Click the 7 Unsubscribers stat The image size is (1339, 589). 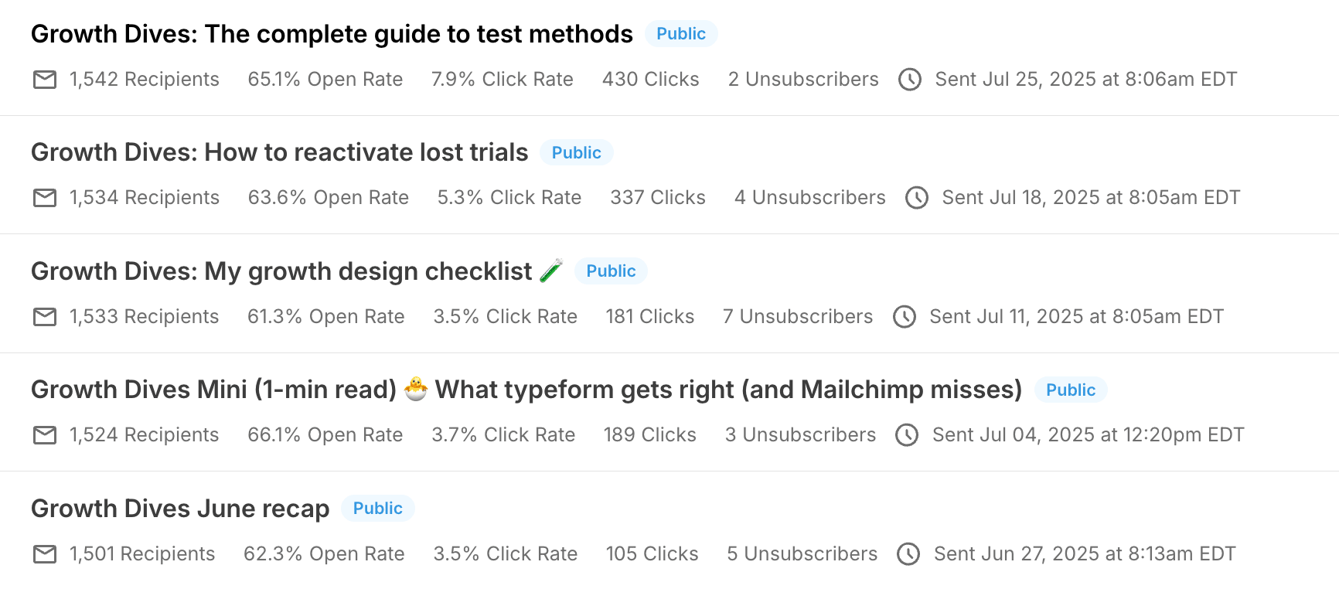798,317
